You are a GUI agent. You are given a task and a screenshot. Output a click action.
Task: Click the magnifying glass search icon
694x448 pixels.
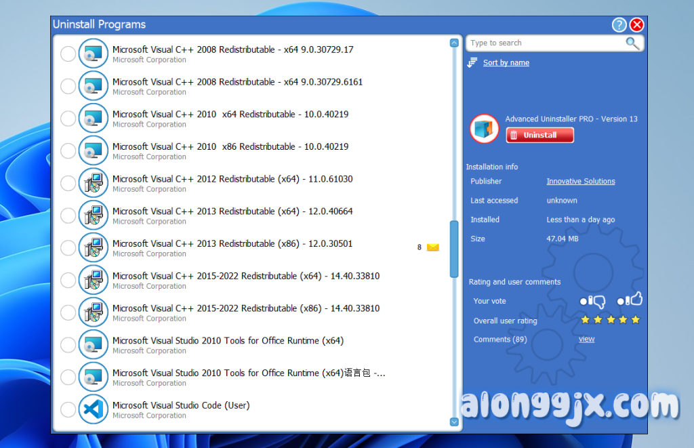632,43
